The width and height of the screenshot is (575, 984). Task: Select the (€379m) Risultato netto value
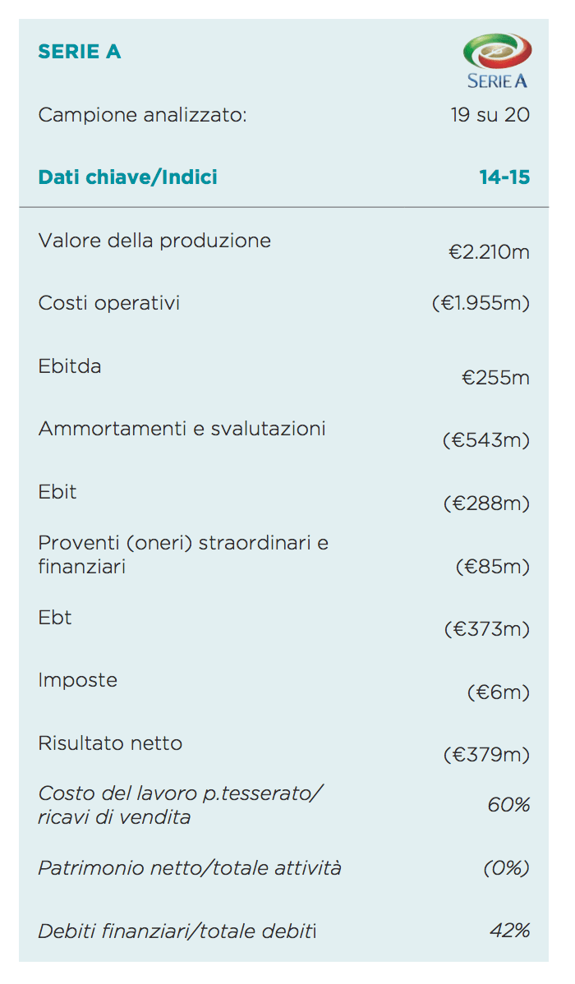point(486,754)
